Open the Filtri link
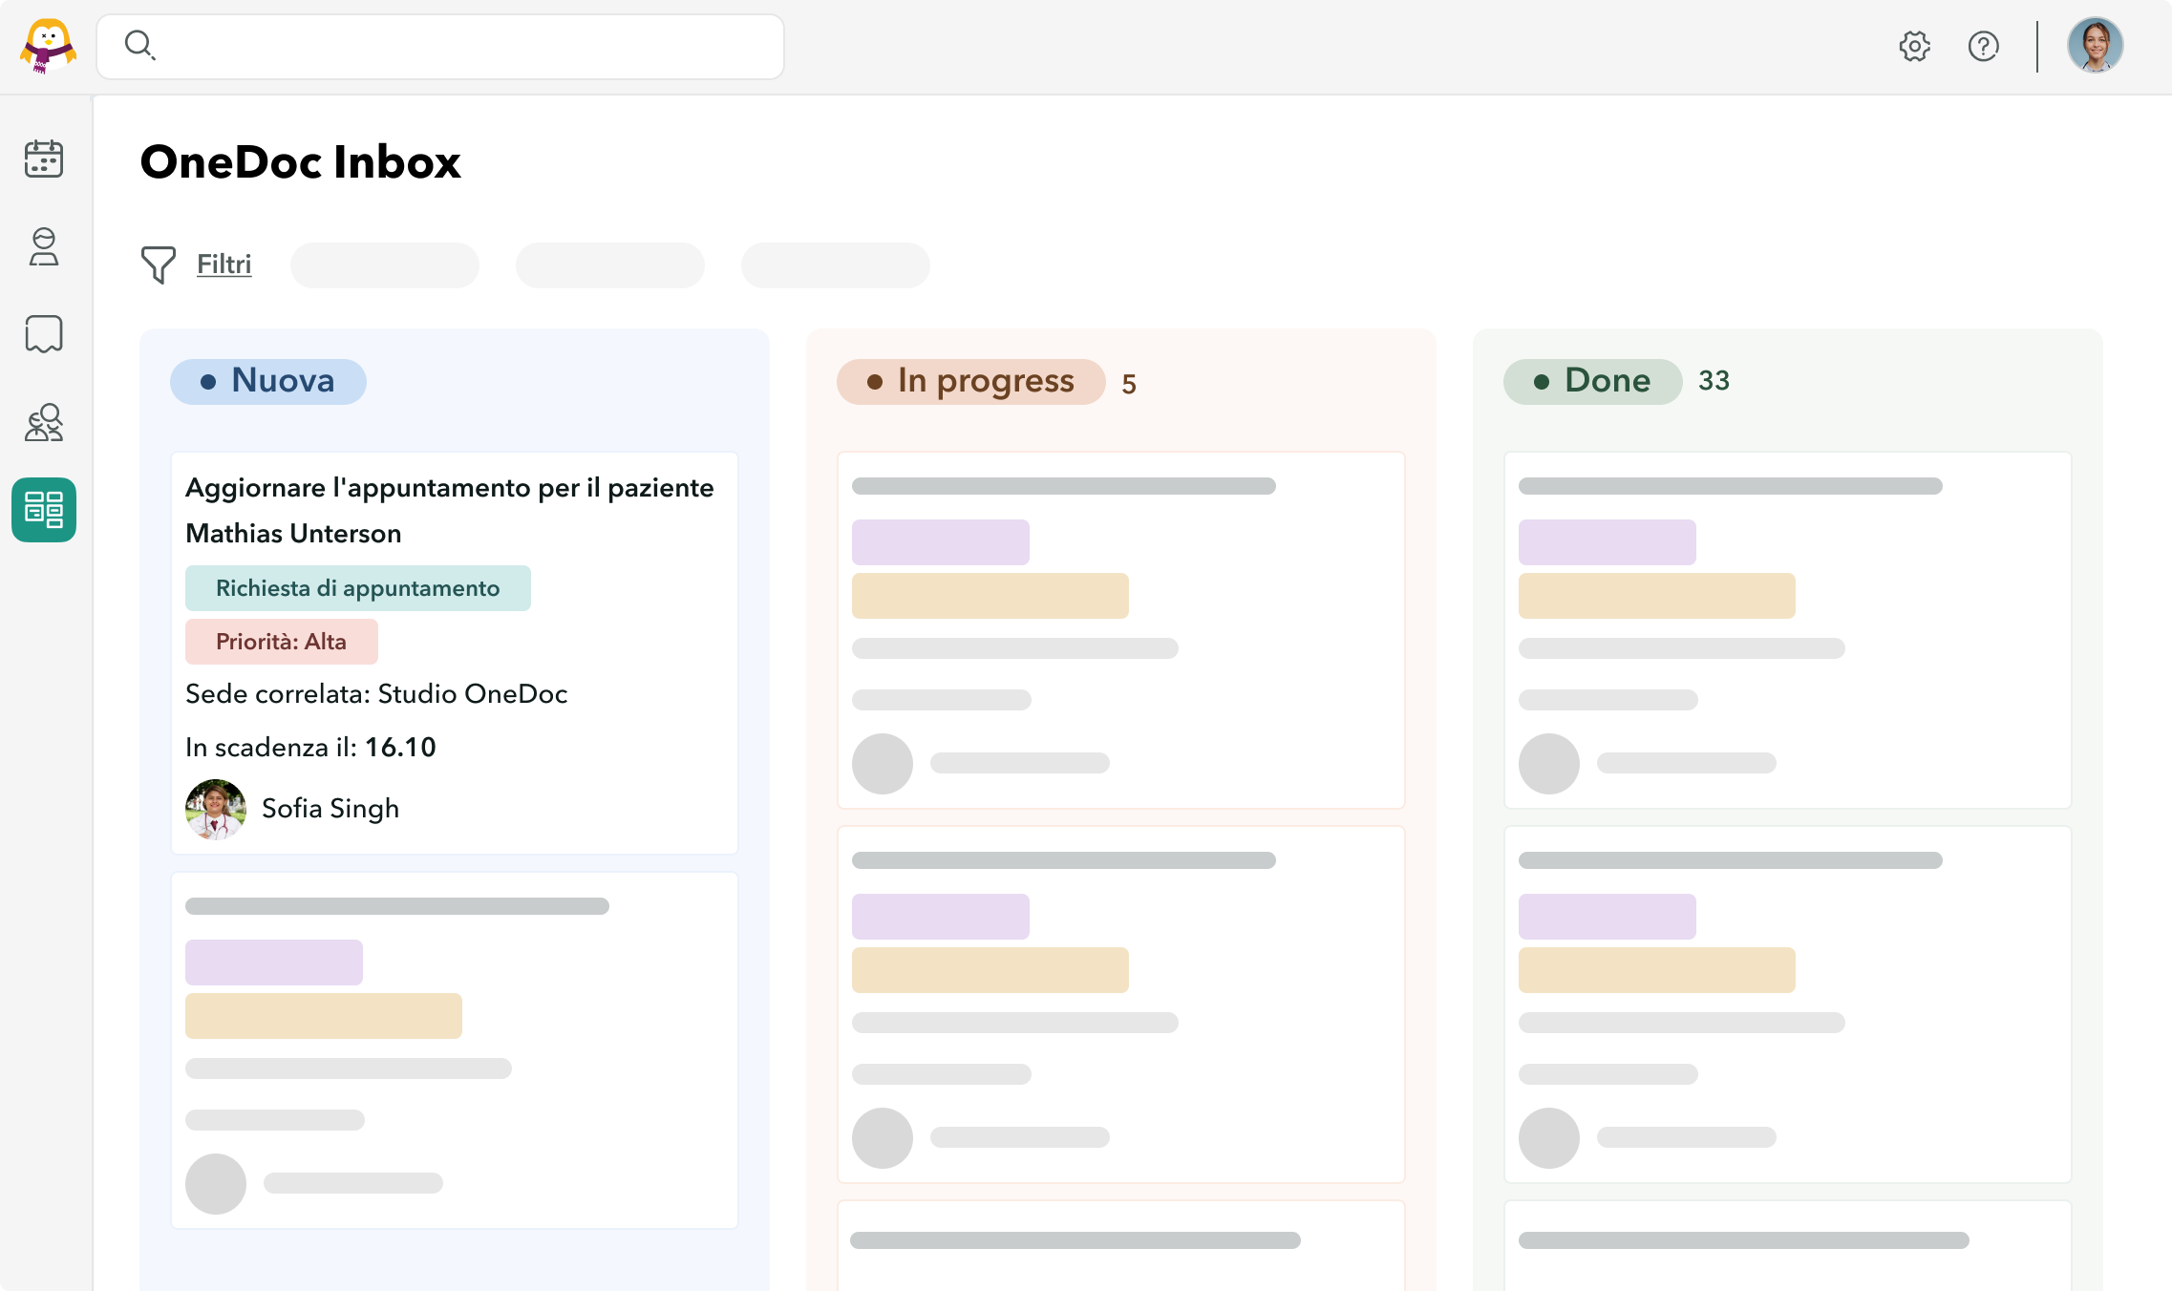Screen dimensions: 2172x1291 tap(224, 265)
